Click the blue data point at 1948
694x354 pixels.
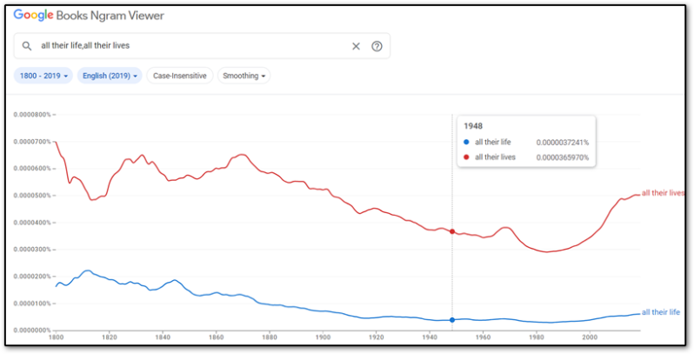pyautogui.click(x=452, y=320)
